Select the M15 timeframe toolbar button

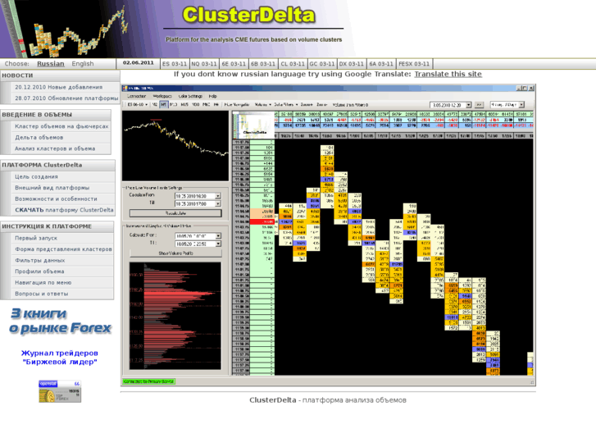pos(184,104)
